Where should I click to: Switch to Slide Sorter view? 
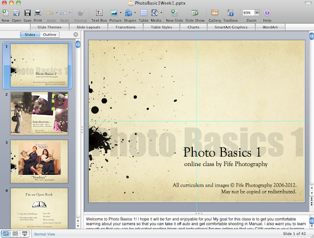pos(15,234)
